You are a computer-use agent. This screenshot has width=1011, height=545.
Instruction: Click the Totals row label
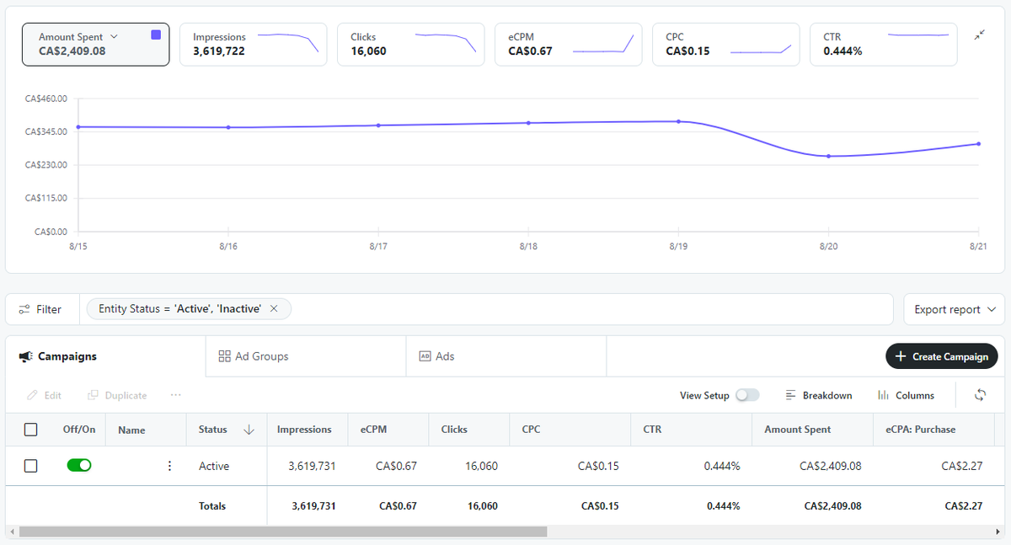[x=212, y=506]
